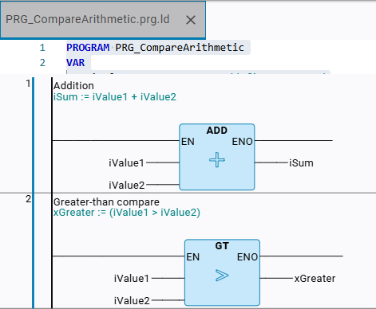Click declaration line number 2
The image size is (376, 309).
click(42, 63)
